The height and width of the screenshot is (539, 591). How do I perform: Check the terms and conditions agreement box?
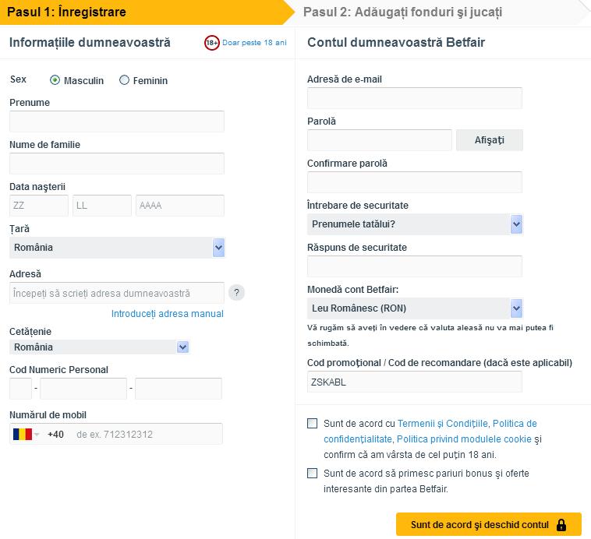coord(312,424)
